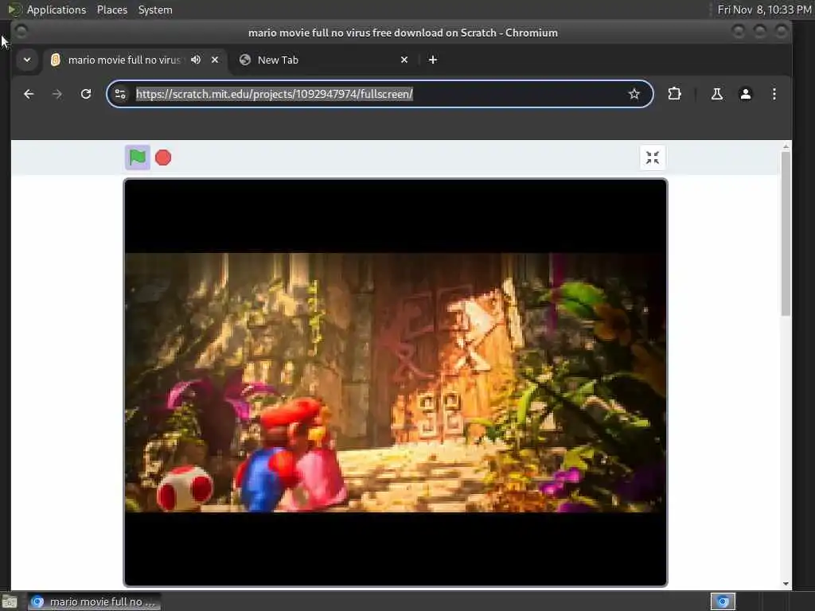Reload the Scratch project page

click(86, 94)
